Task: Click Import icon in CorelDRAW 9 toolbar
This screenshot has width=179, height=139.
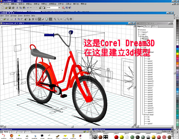Action: pyautogui.click(x=41, y=8)
